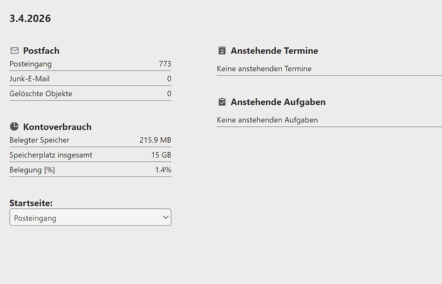Click the Anstehende Termine heading
Image resolution: width=442 pixels, height=284 pixels.
(x=274, y=51)
